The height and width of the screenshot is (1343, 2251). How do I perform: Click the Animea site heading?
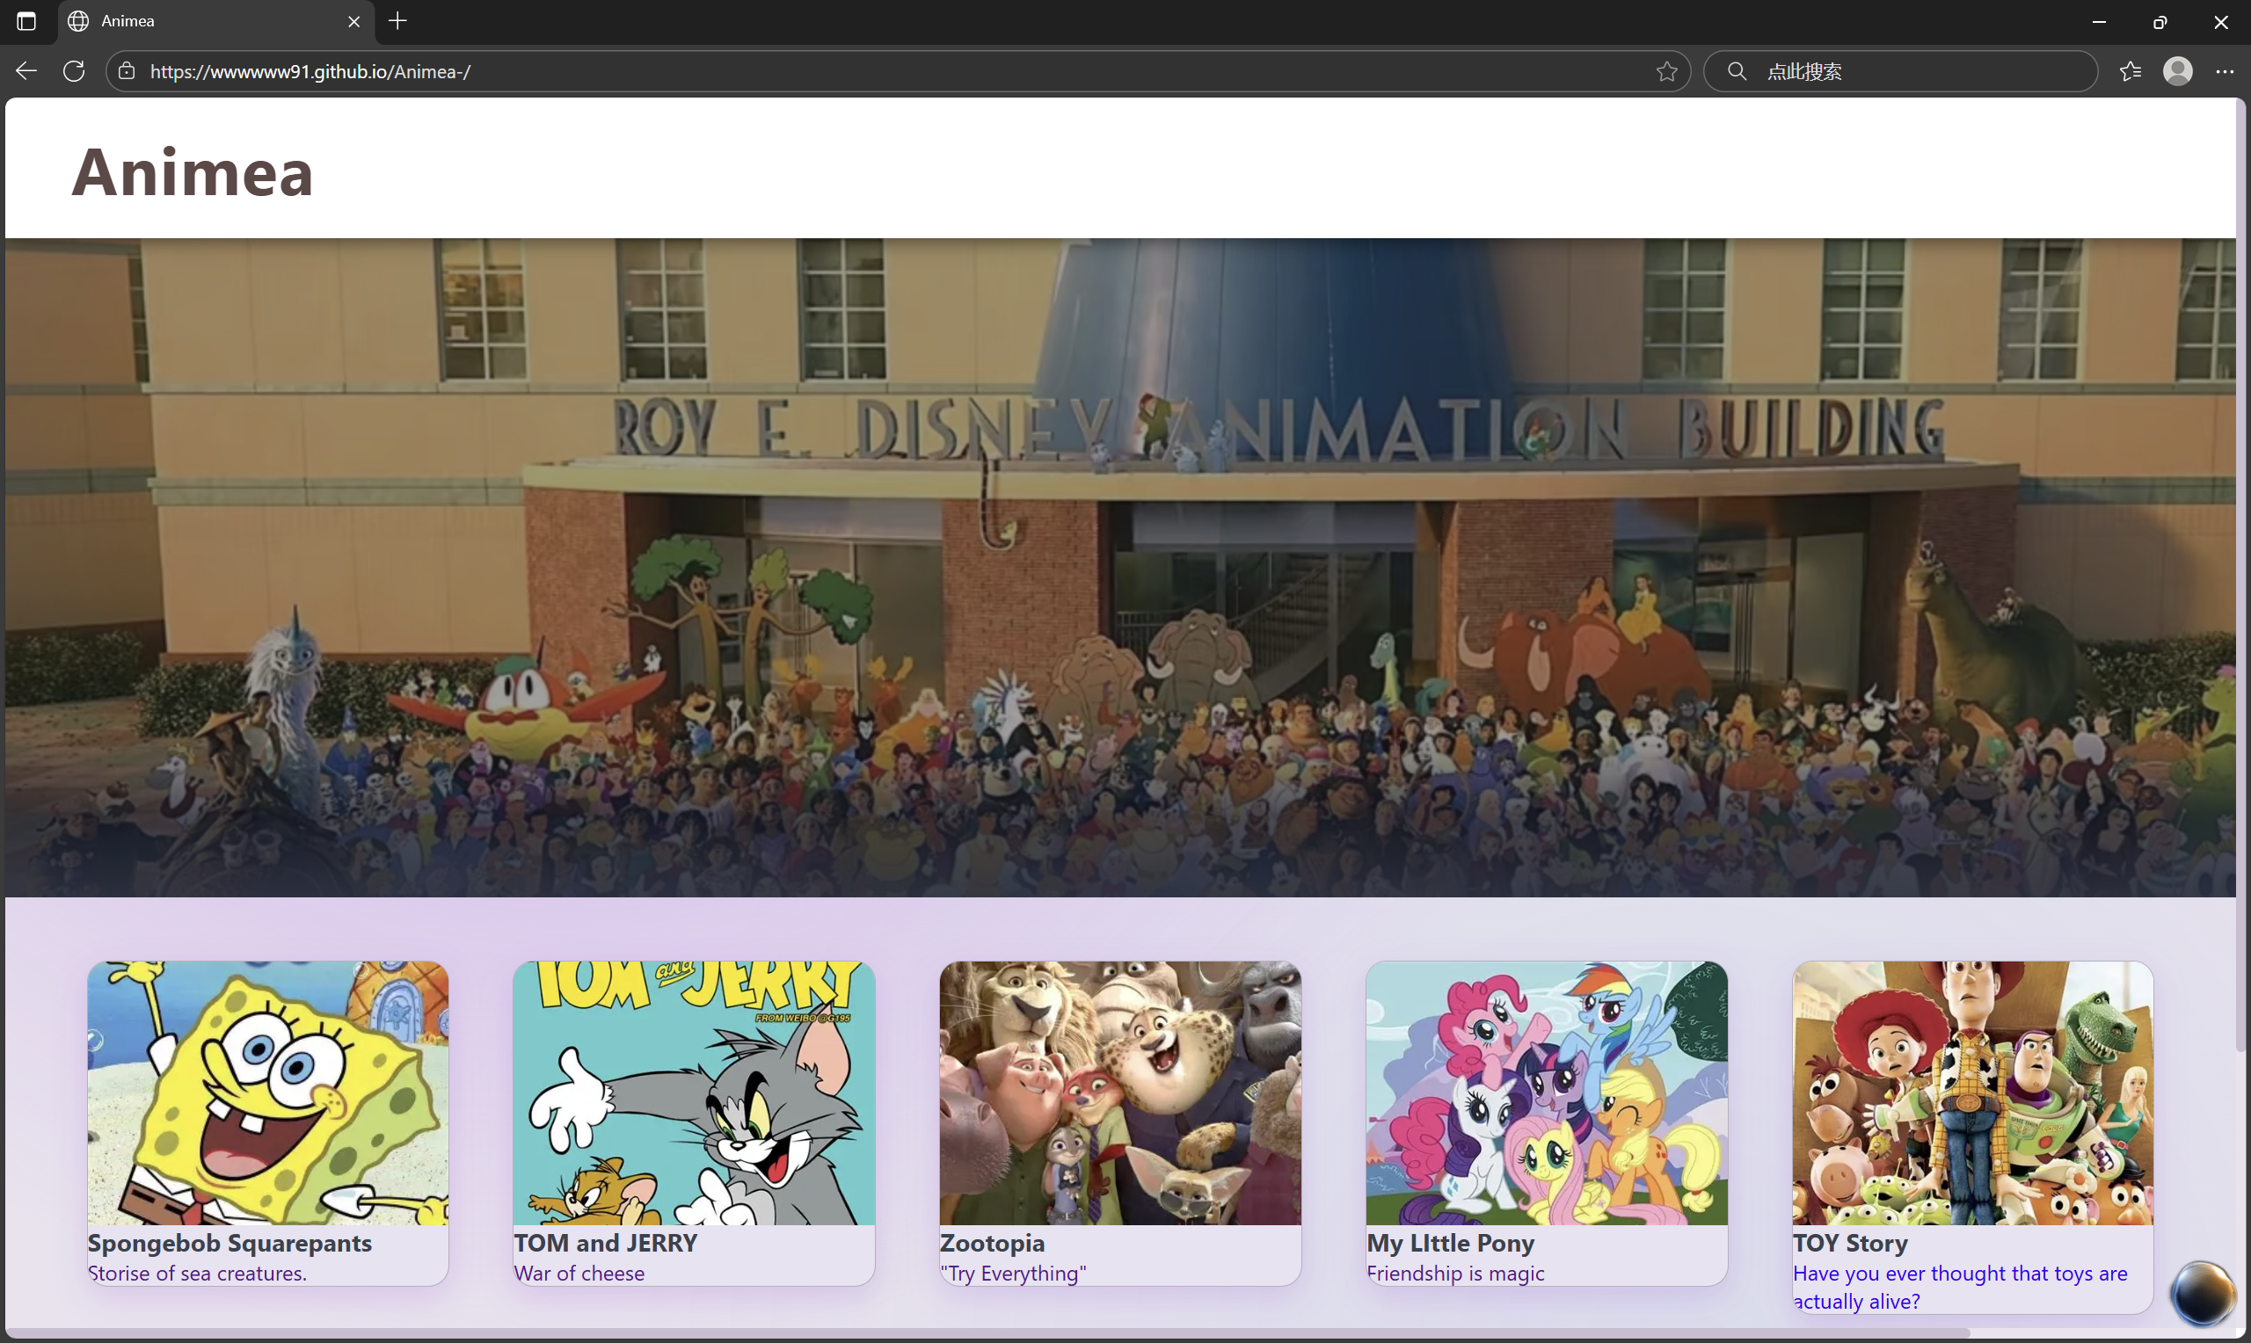[192, 171]
